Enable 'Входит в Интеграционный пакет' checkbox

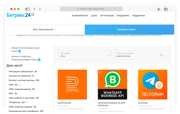pos(8,49)
